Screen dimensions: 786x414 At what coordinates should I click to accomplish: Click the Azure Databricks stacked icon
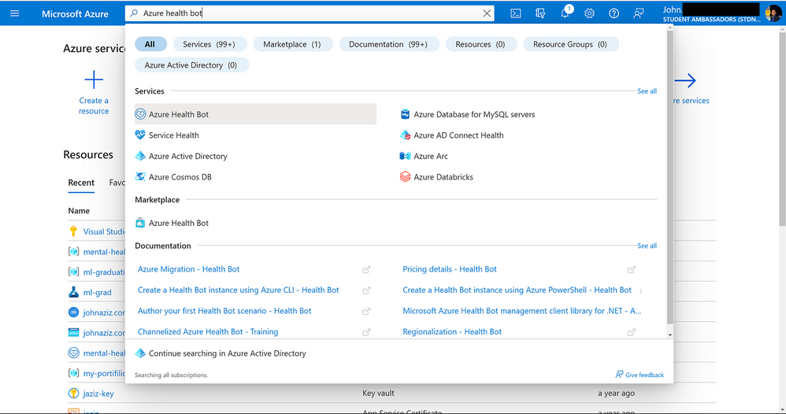(x=405, y=177)
